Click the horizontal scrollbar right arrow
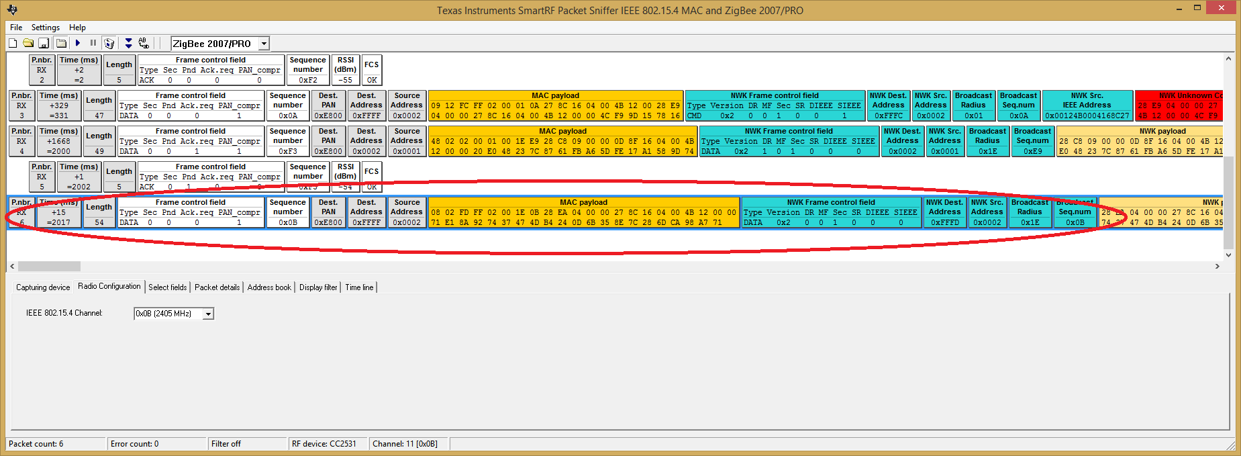Screen dimensions: 1241x456 1218,267
